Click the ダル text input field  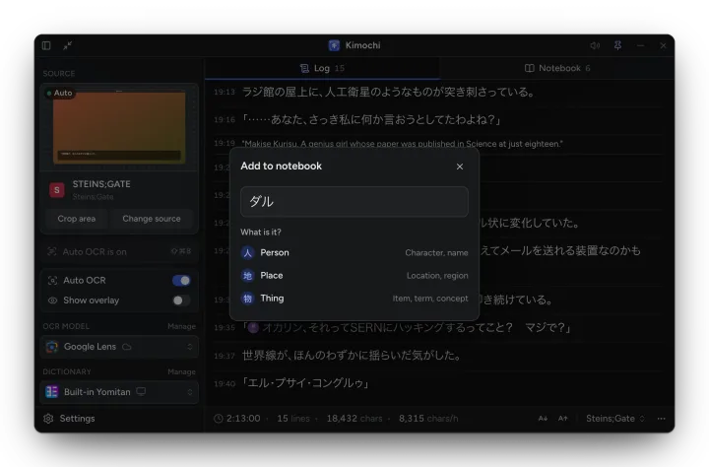(x=354, y=201)
